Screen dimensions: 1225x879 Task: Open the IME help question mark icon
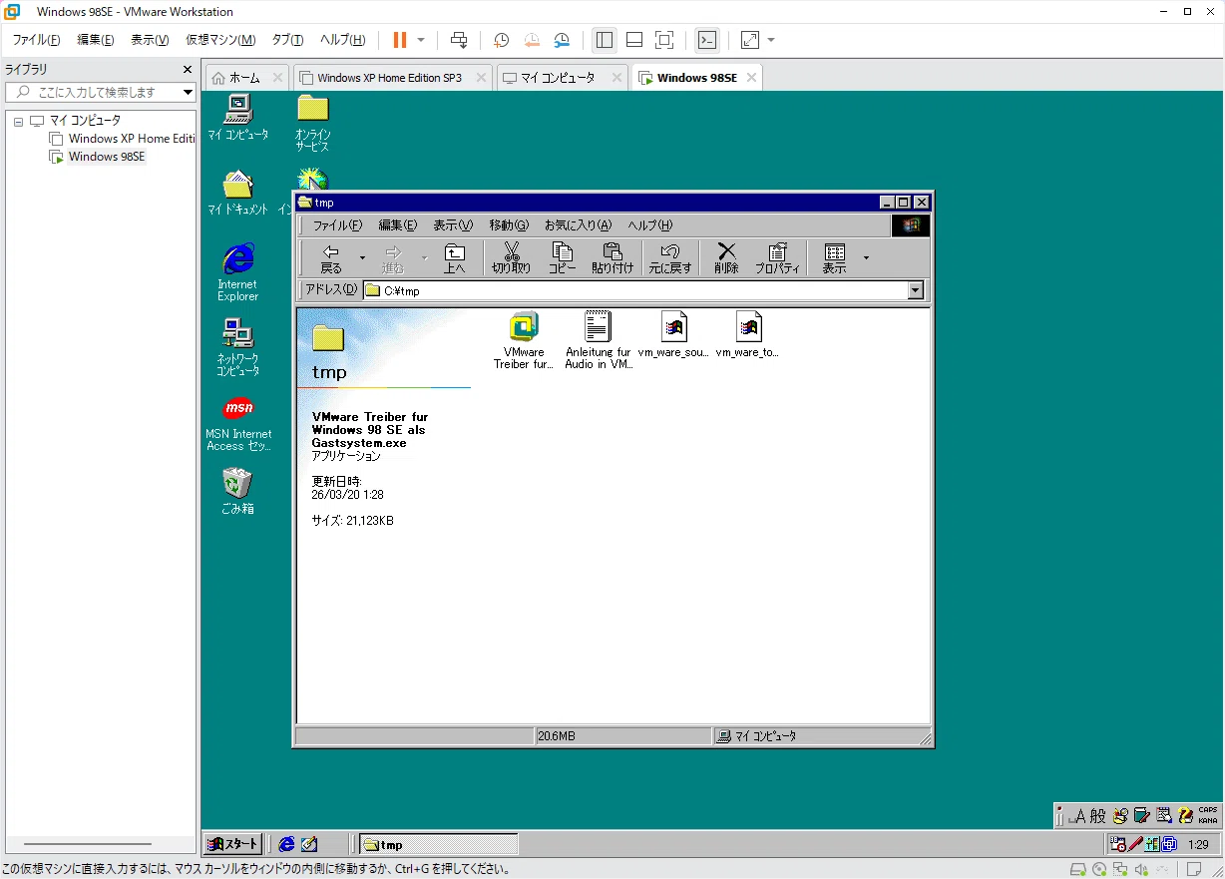pos(1184,816)
